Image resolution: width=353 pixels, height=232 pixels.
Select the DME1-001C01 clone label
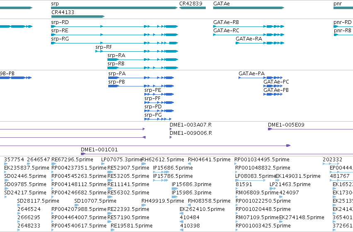pos(99,150)
